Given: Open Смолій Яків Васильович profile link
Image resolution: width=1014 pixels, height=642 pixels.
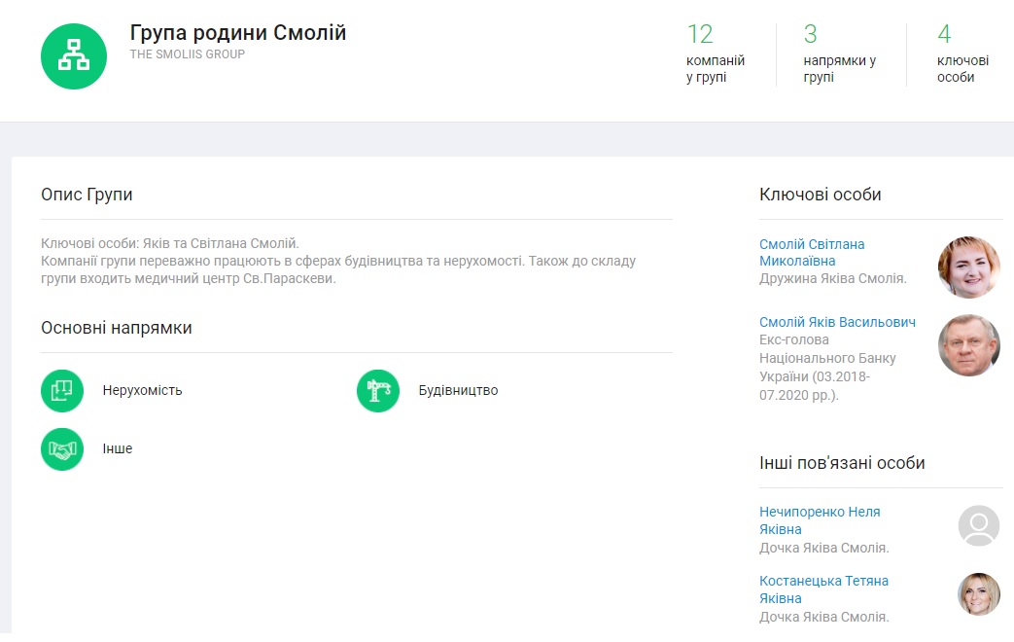Looking at the screenshot, I should [x=836, y=322].
